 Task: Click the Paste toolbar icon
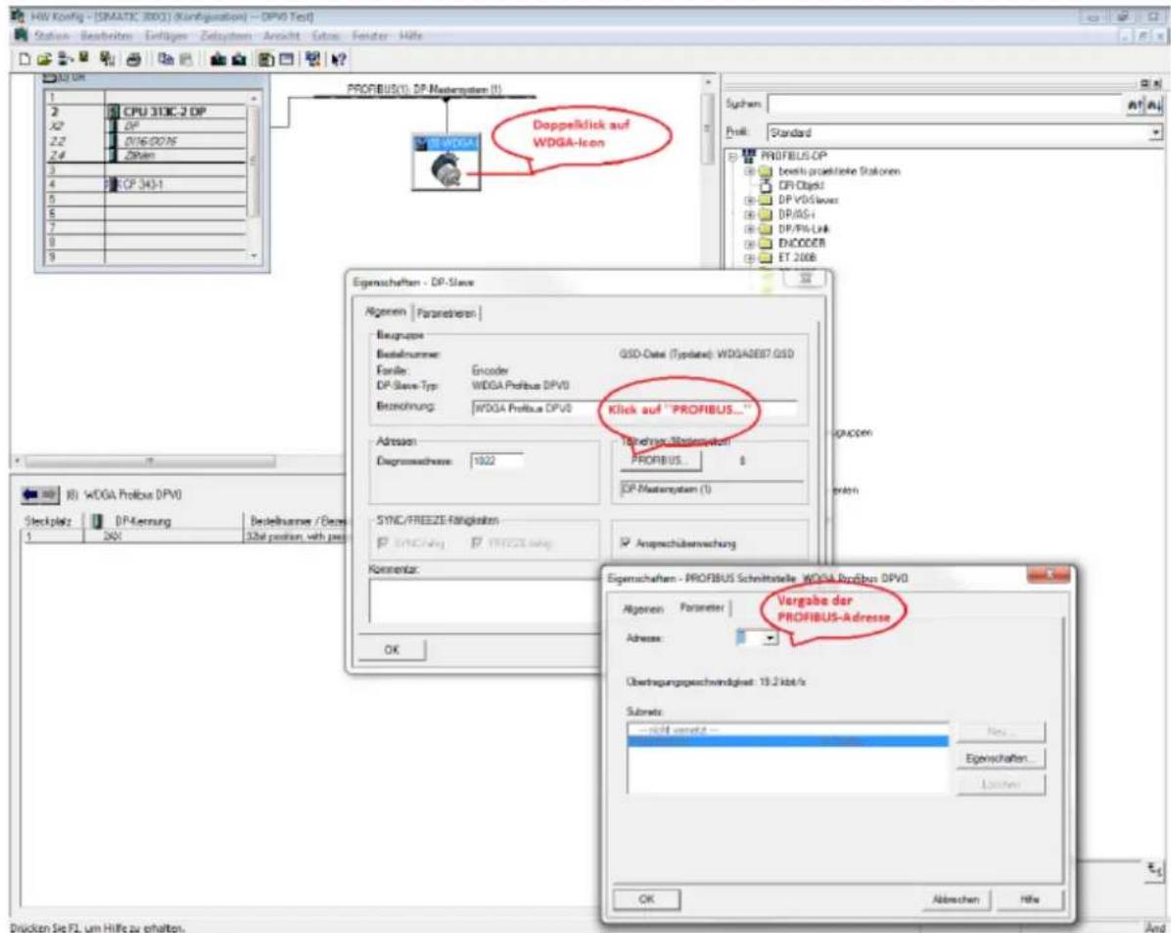click(186, 59)
